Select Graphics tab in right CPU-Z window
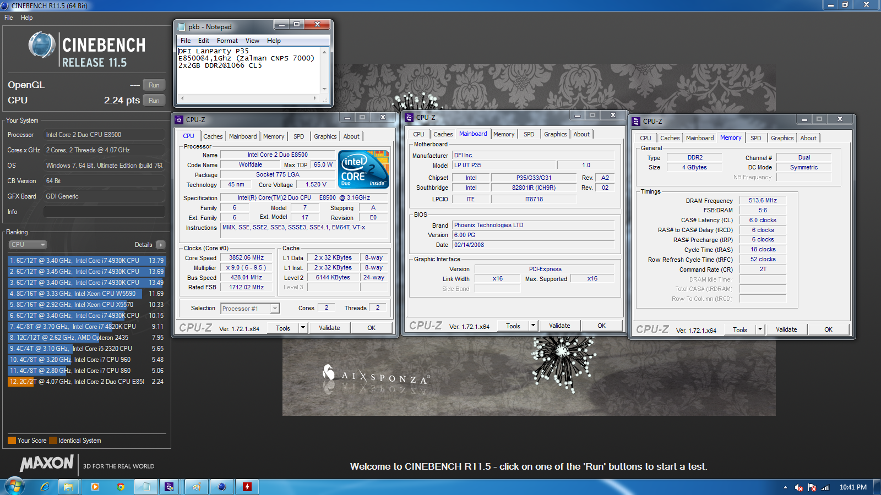This screenshot has width=881, height=495. tap(782, 138)
